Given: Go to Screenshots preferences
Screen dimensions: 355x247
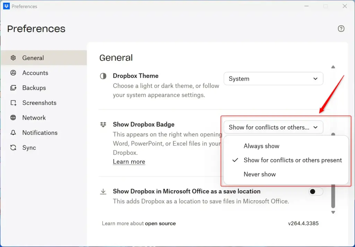Looking at the screenshot, I should coord(44,103).
